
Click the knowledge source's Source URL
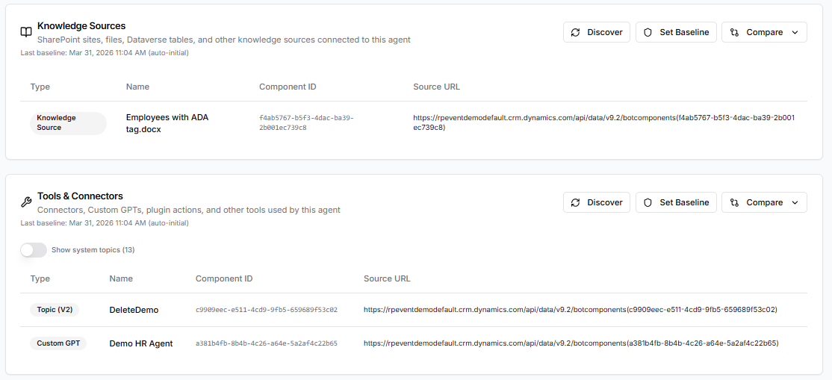click(x=603, y=122)
